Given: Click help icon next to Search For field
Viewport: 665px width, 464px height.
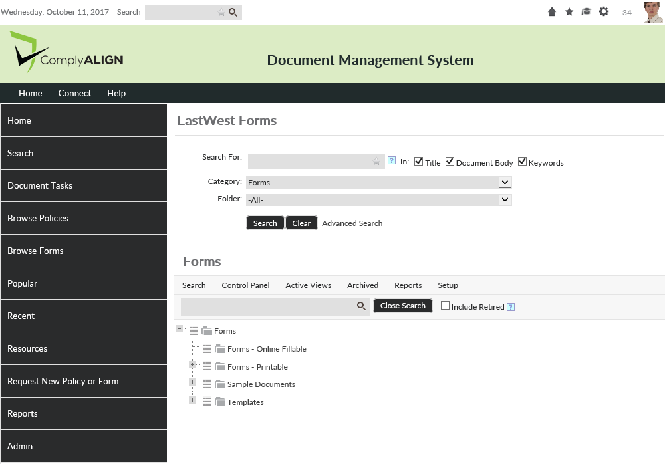Looking at the screenshot, I should (392, 161).
